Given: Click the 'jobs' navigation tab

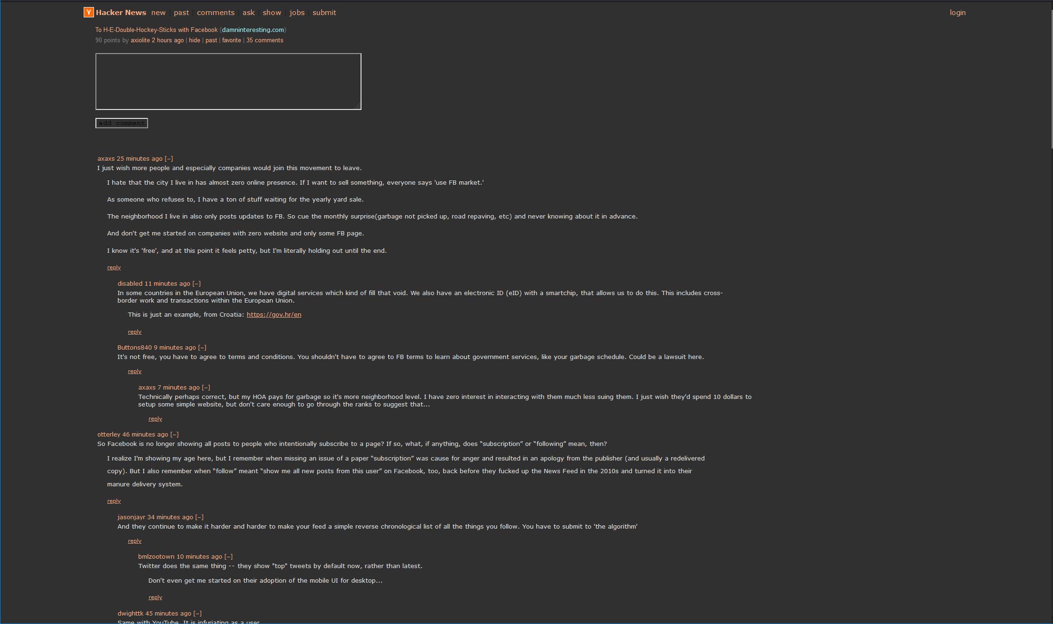Looking at the screenshot, I should [x=295, y=13].
